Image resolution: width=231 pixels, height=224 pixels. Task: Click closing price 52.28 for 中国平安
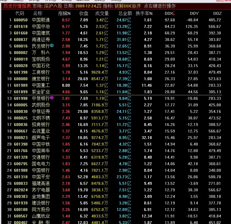(83, 177)
